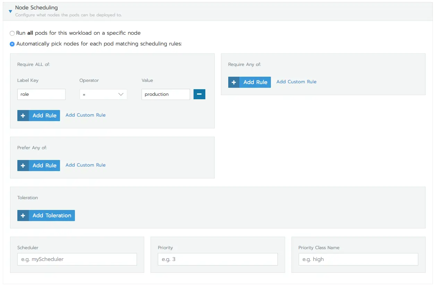Select Automatically pick nodes radio option
This screenshot has width=436, height=287.
tap(12, 44)
